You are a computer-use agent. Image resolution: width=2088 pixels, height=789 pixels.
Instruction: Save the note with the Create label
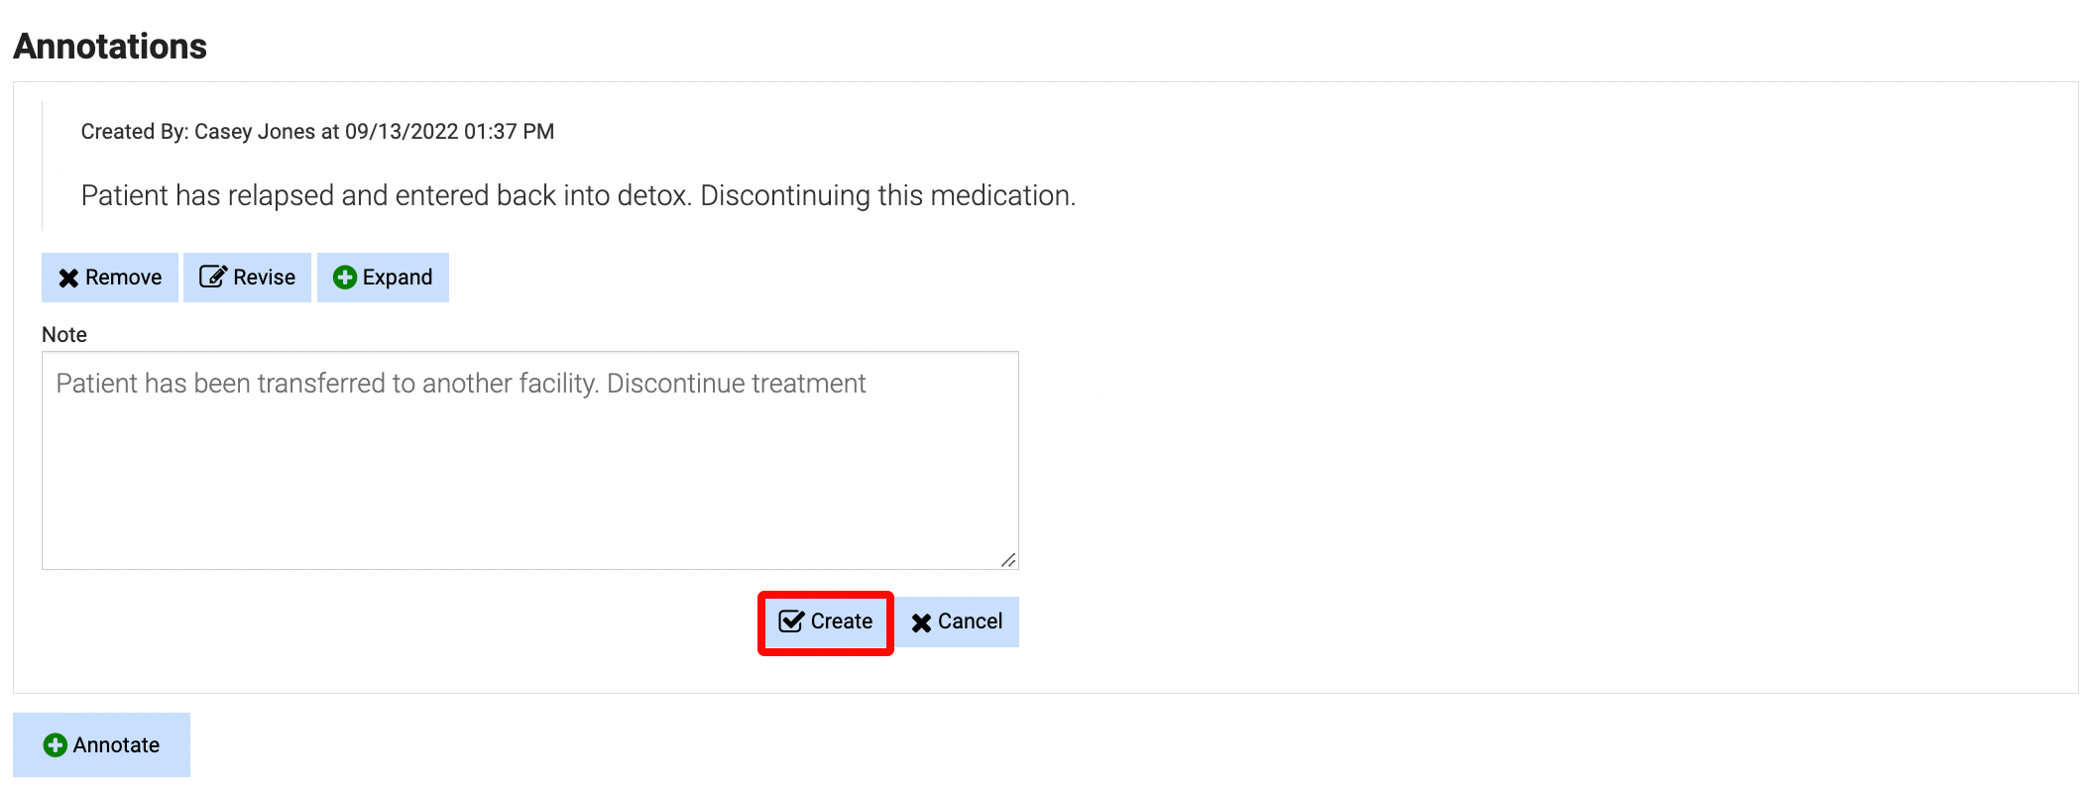842,621
